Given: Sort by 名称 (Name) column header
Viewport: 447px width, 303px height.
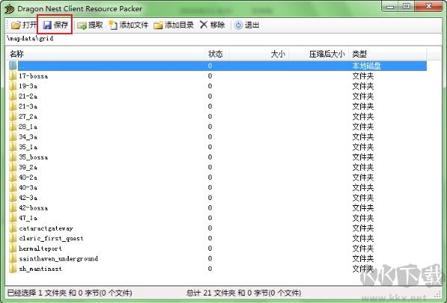Looking at the screenshot, I should click(105, 54).
